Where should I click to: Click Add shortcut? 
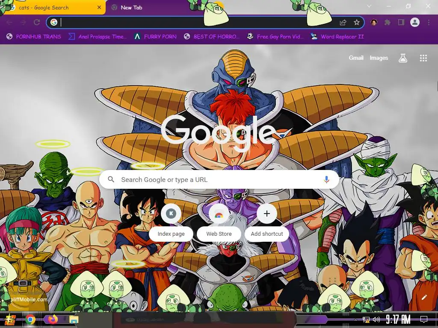point(267,222)
